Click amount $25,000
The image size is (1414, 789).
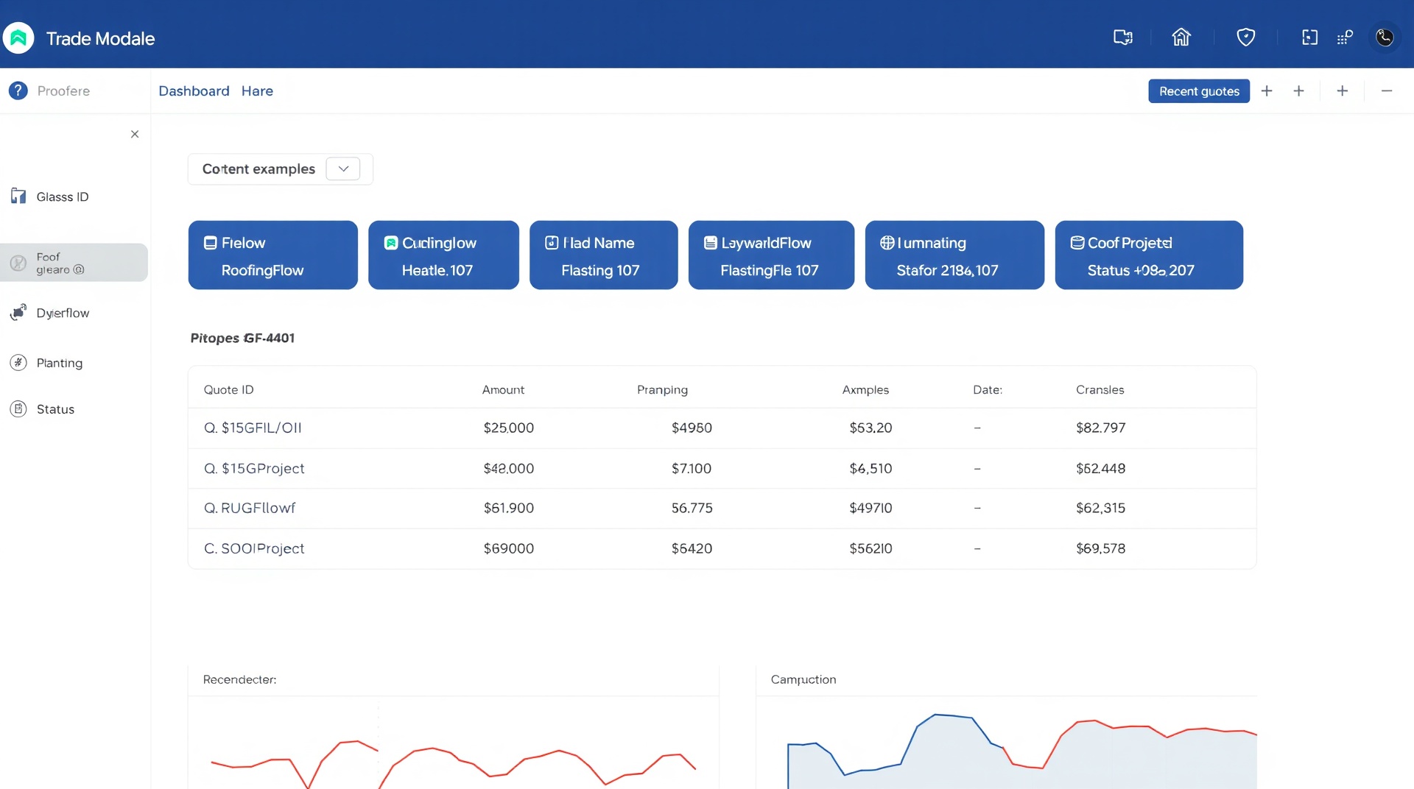click(x=508, y=428)
